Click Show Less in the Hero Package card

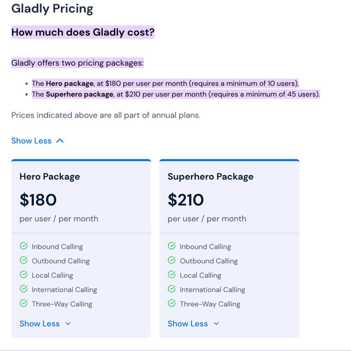pos(39,324)
